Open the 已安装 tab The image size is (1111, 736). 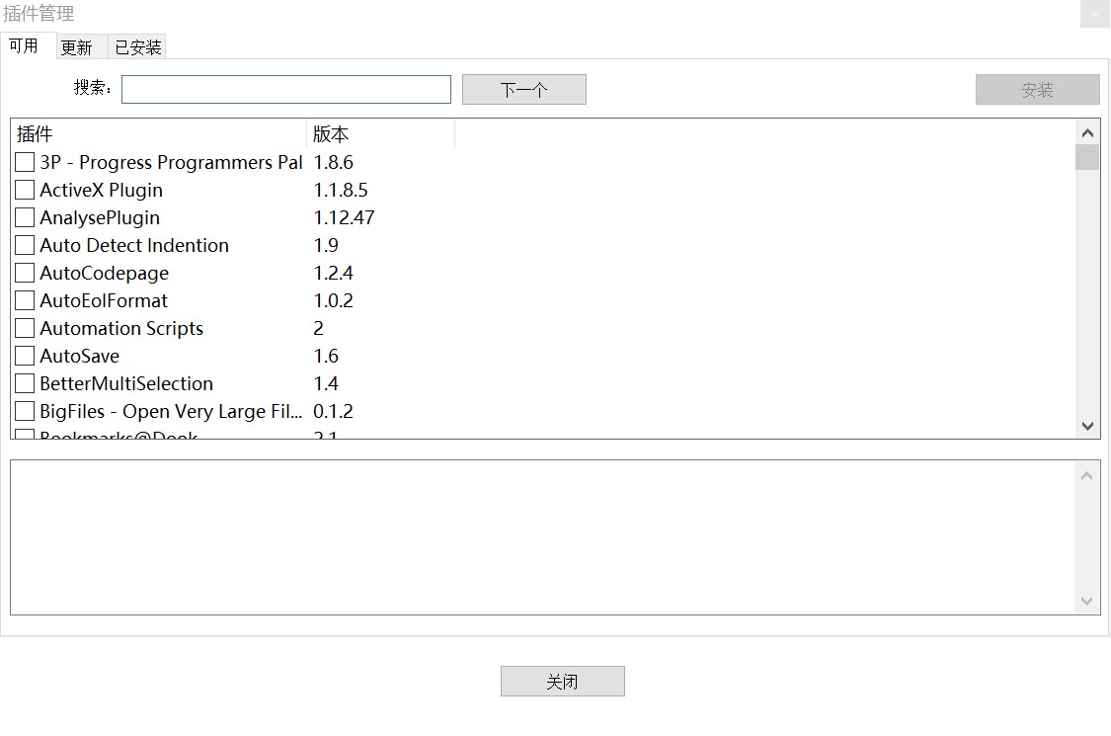(x=138, y=47)
